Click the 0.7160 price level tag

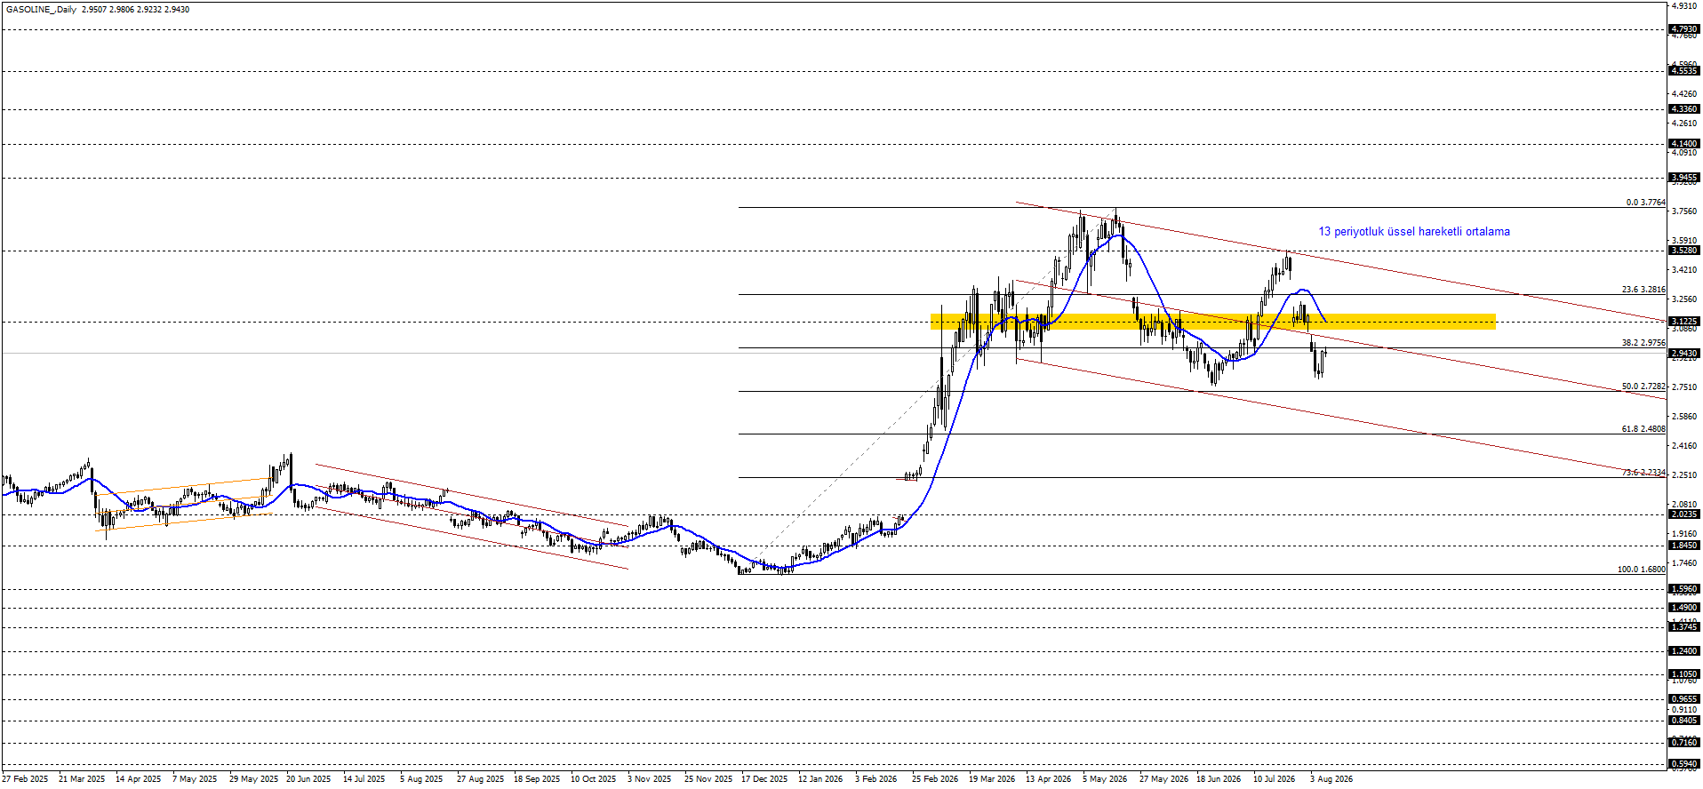coord(1684,743)
